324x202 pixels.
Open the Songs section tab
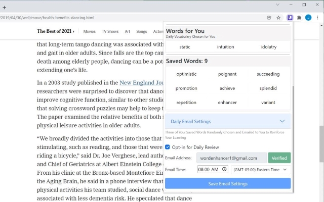pos(142,31)
